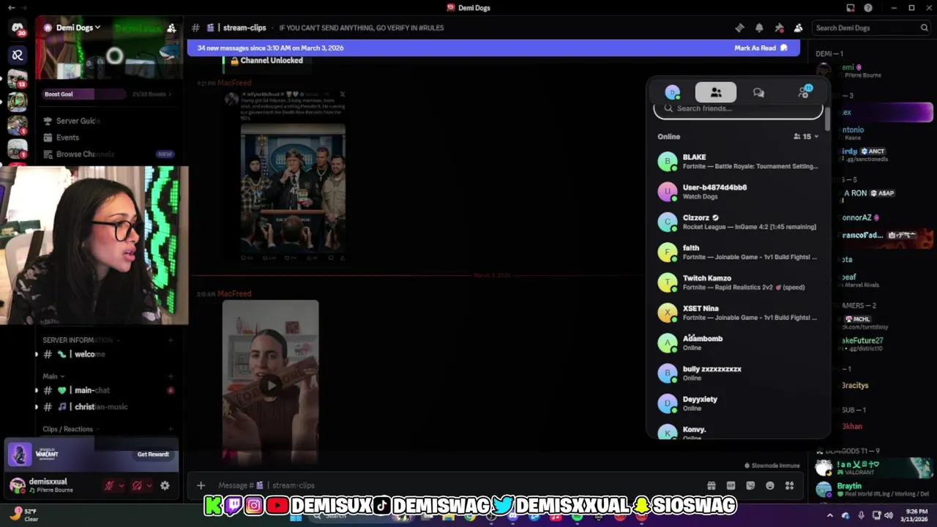
Task: Collapse the SERVER INFORMATION category
Action: coord(81,340)
